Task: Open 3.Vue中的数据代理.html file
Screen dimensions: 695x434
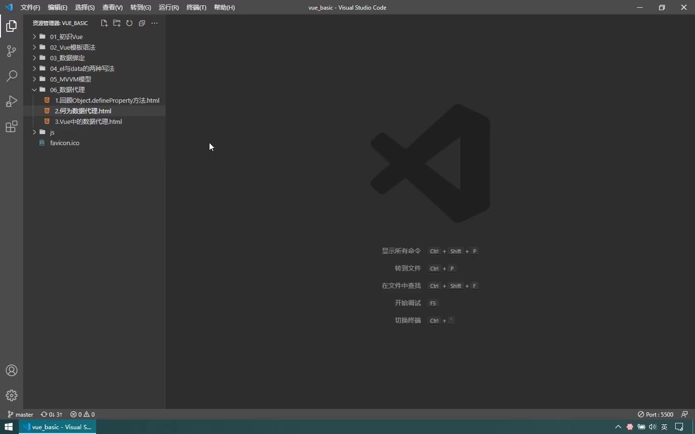Action: 94,122
